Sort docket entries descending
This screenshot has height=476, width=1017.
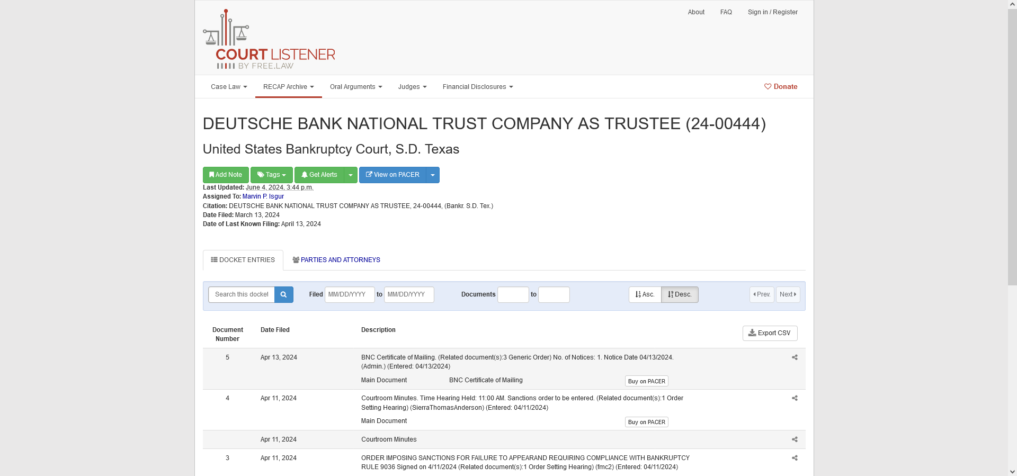(680, 294)
